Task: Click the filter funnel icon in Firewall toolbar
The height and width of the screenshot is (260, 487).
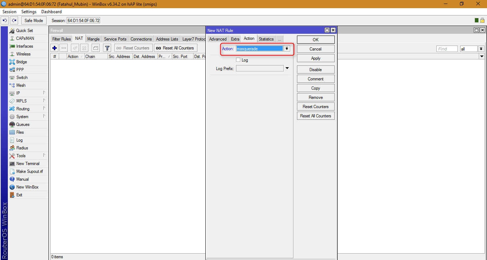Action: point(107,48)
